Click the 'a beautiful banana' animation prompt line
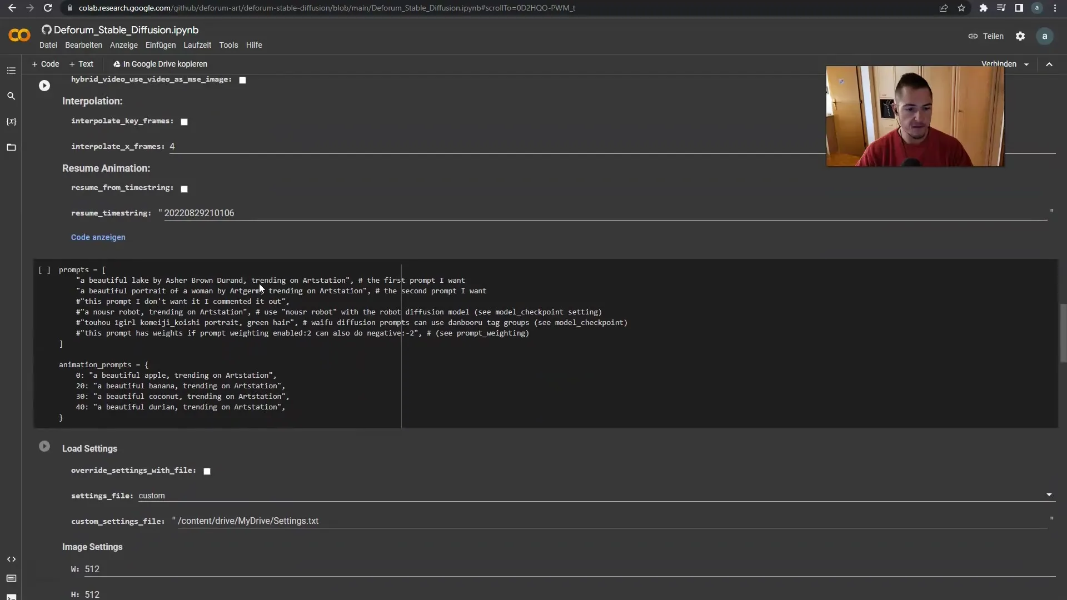Viewport: 1067px width, 600px height. pos(181,386)
